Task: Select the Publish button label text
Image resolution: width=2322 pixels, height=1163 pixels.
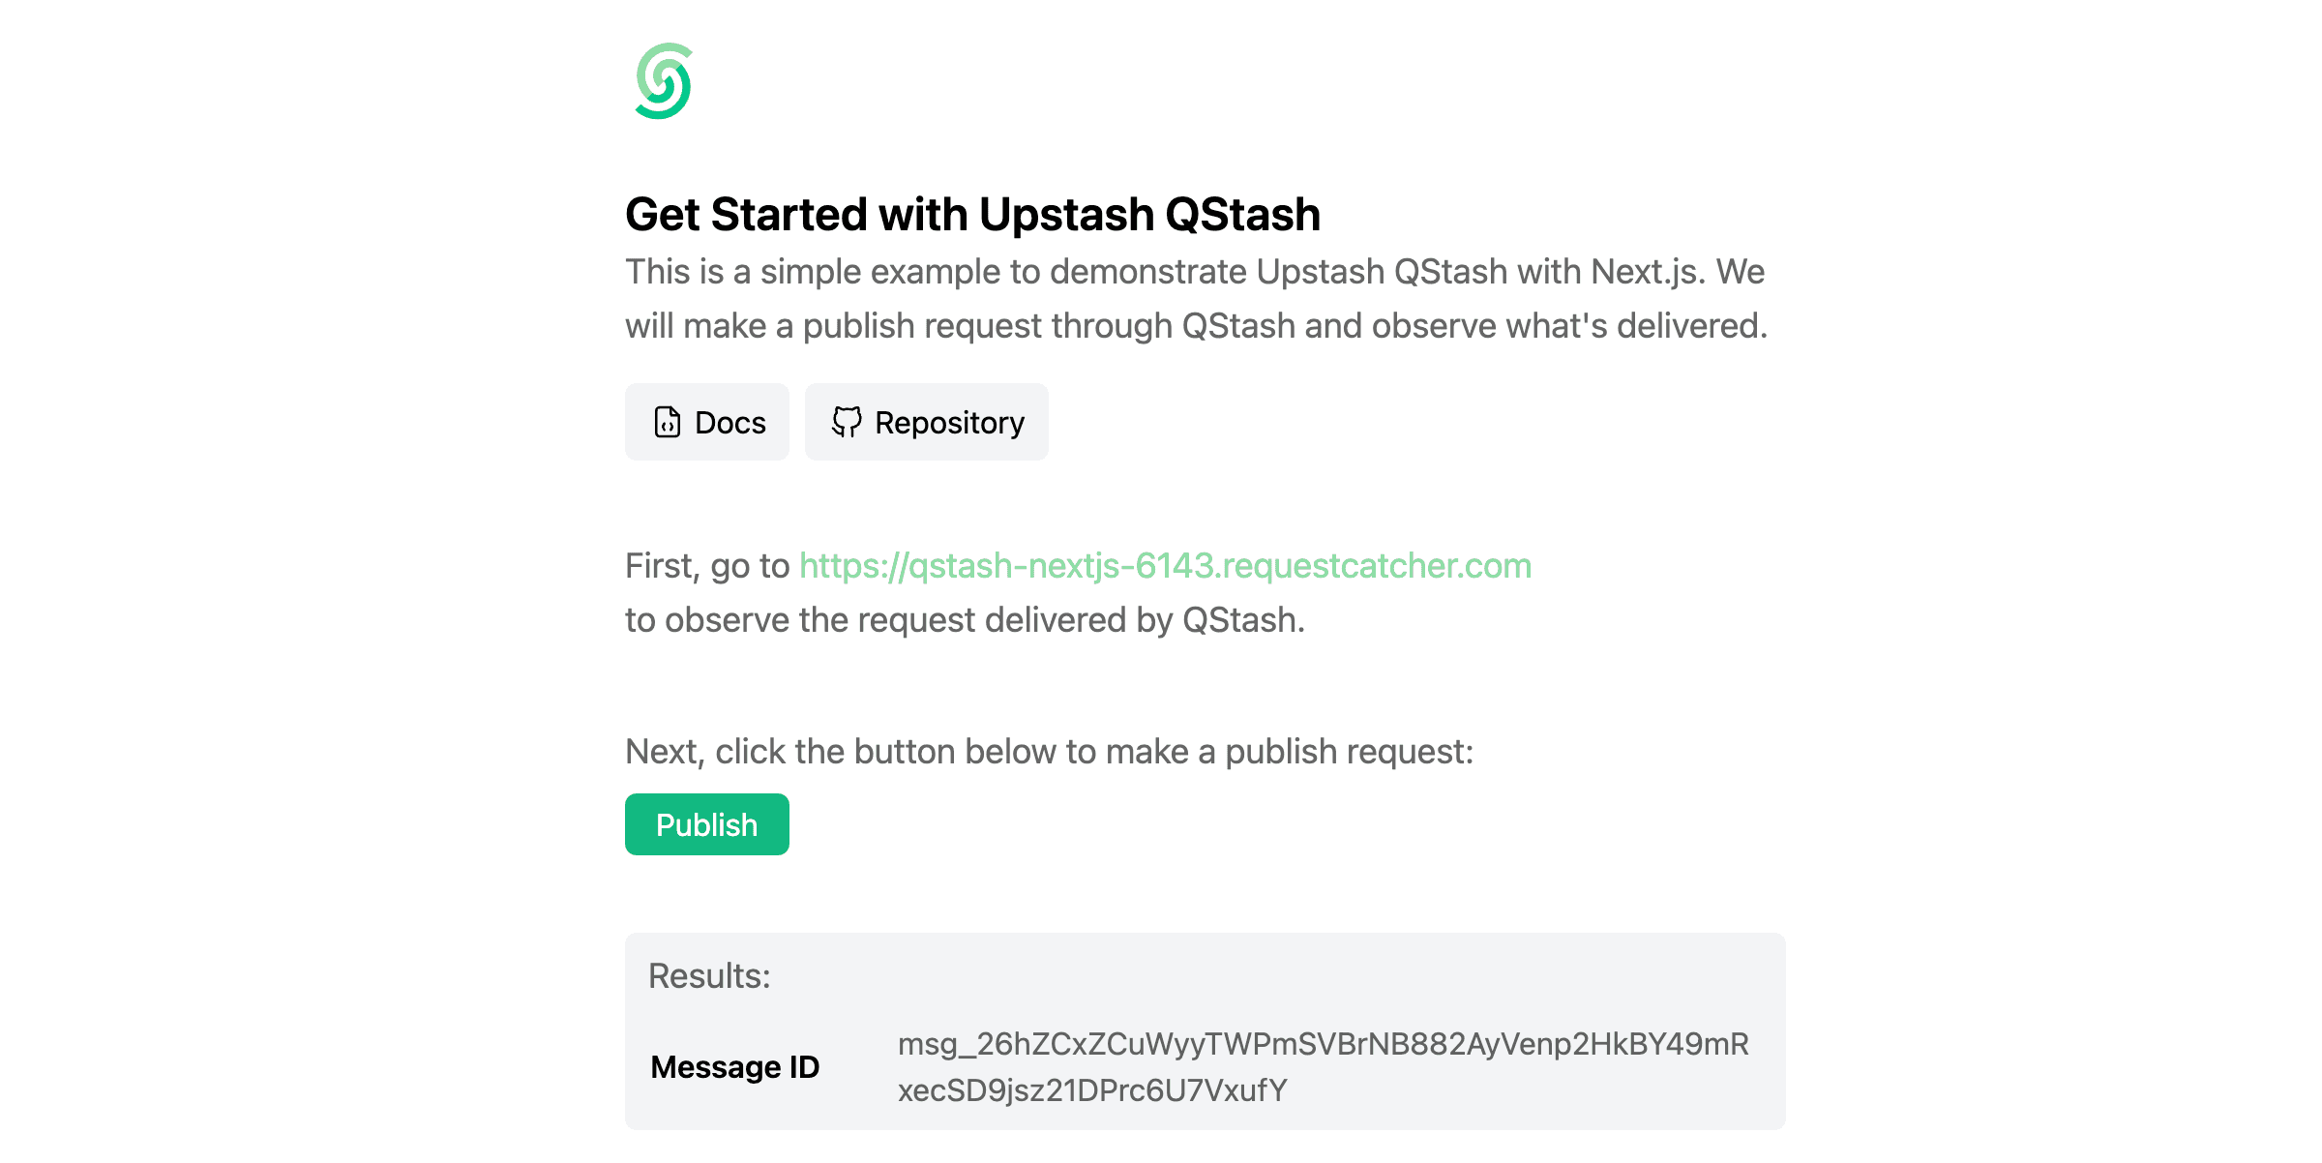Action: point(706,823)
